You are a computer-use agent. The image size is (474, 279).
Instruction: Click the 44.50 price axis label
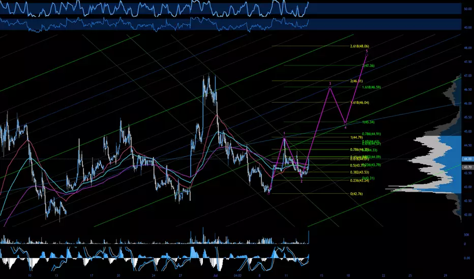pyautogui.click(x=468, y=145)
